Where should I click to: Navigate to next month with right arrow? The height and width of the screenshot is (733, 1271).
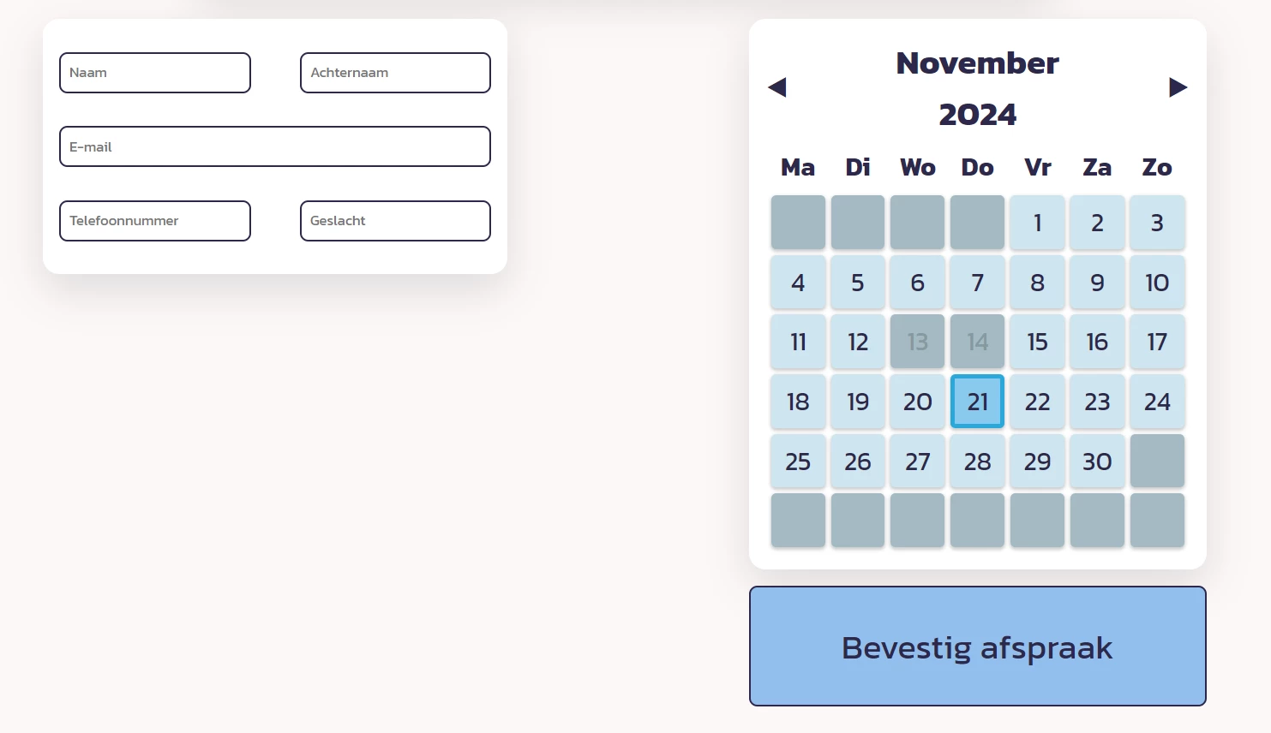1178,86
